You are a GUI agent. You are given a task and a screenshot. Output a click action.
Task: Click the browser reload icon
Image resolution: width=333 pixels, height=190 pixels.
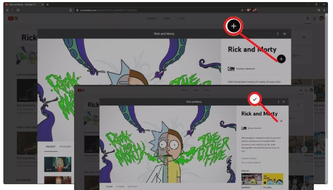(x=18, y=10)
